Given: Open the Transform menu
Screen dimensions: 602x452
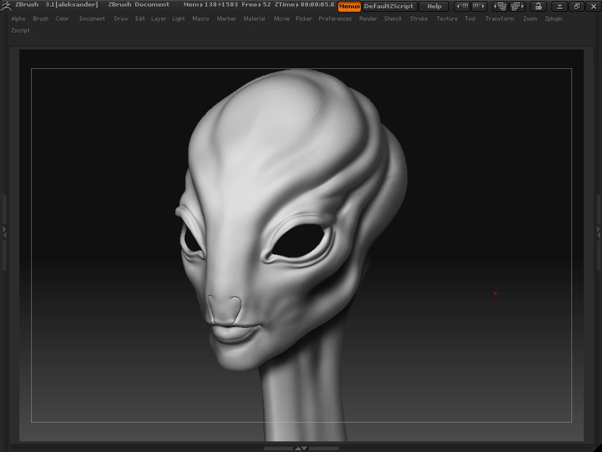Looking at the screenshot, I should [x=500, y=18].
